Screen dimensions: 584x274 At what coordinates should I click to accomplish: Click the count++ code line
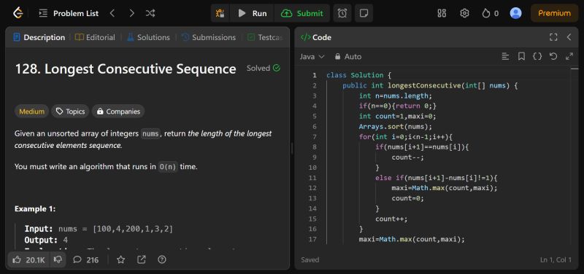pos(391,219)
